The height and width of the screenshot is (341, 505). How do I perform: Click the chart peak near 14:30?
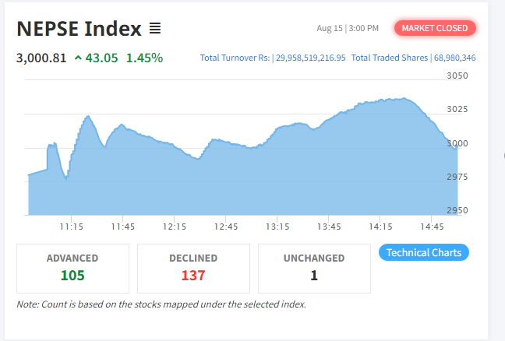pyautogui.click(x=404, y=98)
